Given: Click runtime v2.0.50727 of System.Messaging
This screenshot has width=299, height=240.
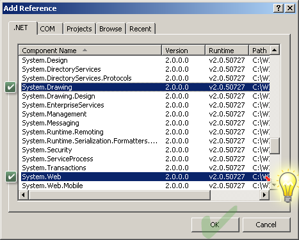Looking at the screenshot, I should [227, 123].
